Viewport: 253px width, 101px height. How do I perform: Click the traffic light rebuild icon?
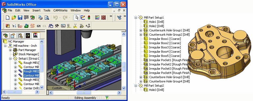[x=89, y=18]
